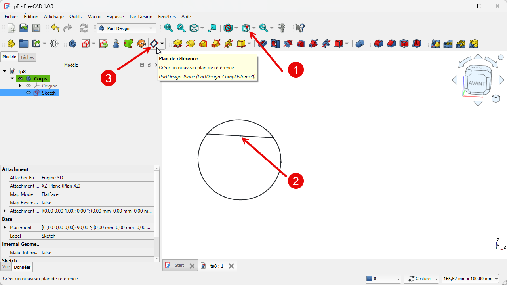Click the Pad (protrusion) tool icon
The image size is (507, 285).
(x=177, y=44)
